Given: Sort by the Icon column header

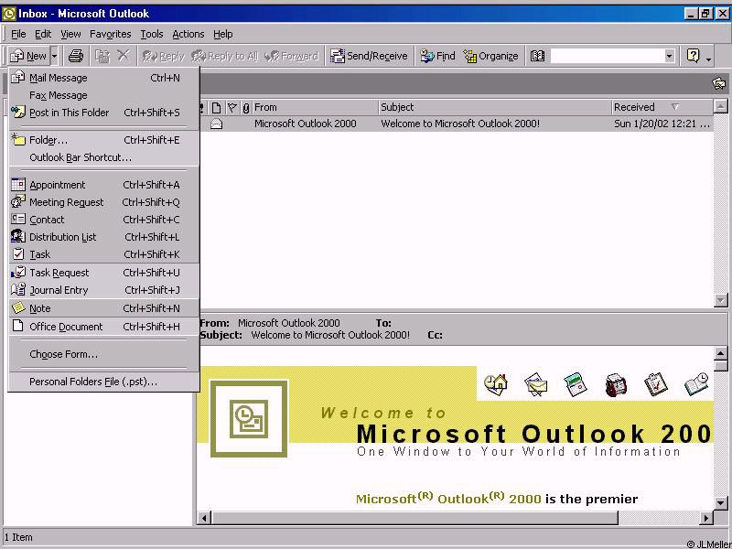Looking at the screenshot, I should [216, 107].
